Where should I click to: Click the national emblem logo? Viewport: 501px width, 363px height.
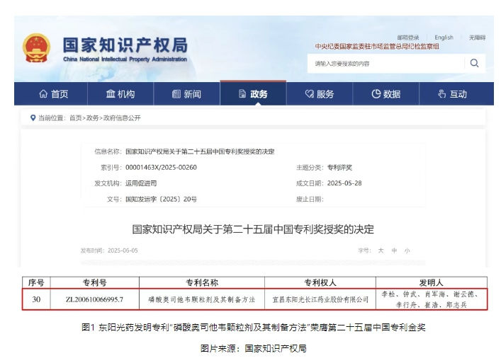(36, 48)
